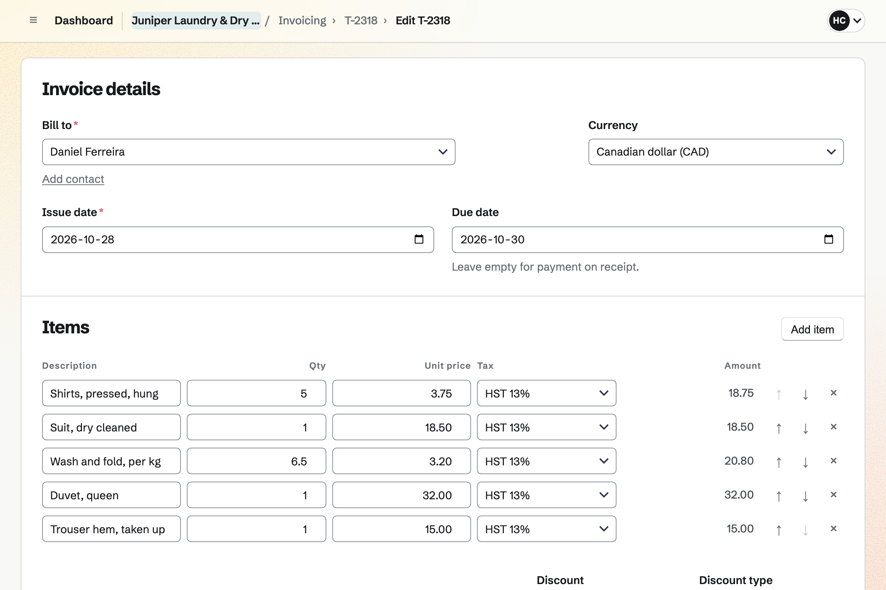Viewport: 886px width, 590px height.
Task: Focus the Due date field
Action: coord(648,240)
